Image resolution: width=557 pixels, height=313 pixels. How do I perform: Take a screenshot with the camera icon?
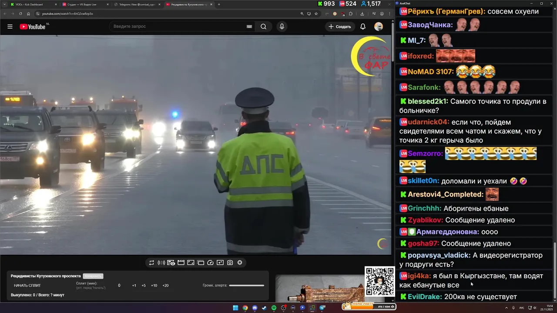(230, 263)
